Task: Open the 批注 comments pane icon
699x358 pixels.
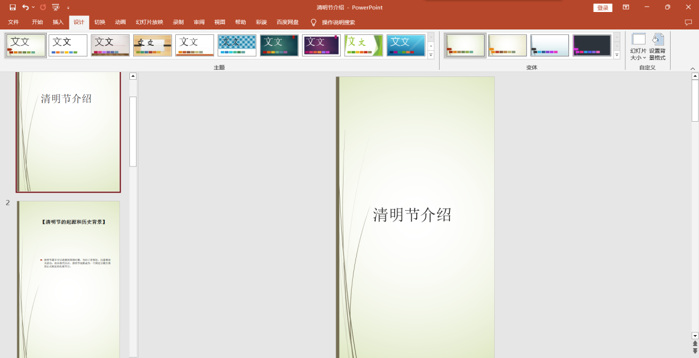Action: (x=689, y=22)
